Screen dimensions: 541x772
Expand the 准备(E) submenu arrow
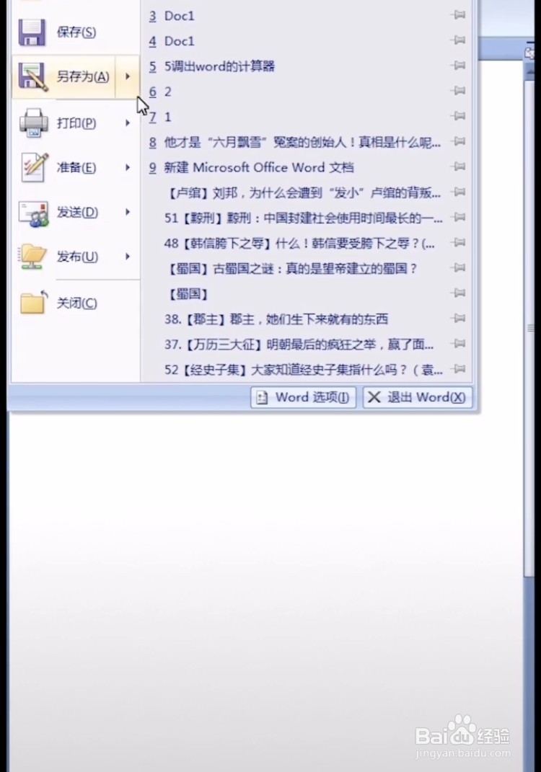pyautogui.click(x=128, y=167)
